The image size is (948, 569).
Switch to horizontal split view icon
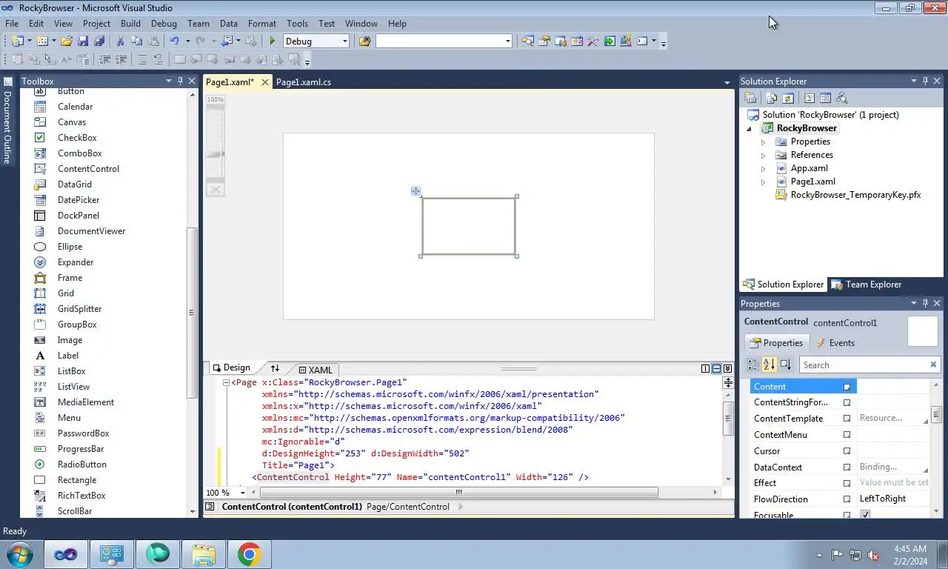[716, 368]
